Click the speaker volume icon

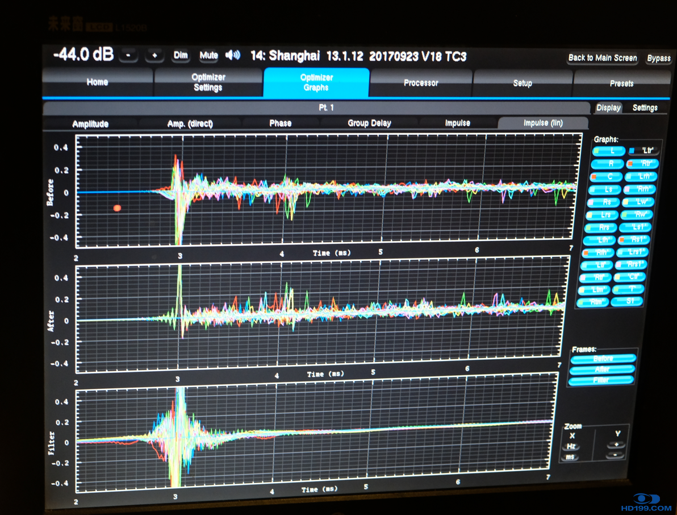(233, 55)
